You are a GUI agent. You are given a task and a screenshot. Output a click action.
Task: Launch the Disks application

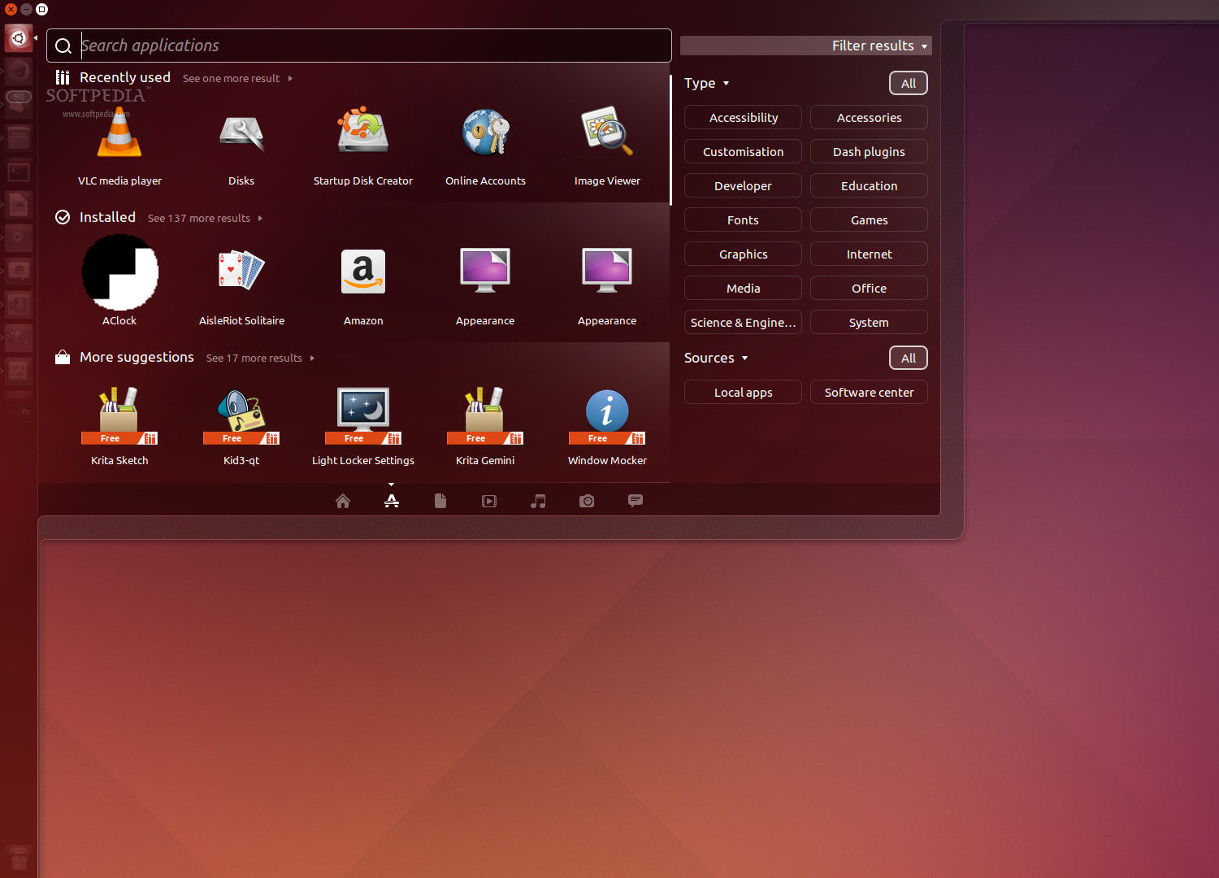[x=241, y=146]
